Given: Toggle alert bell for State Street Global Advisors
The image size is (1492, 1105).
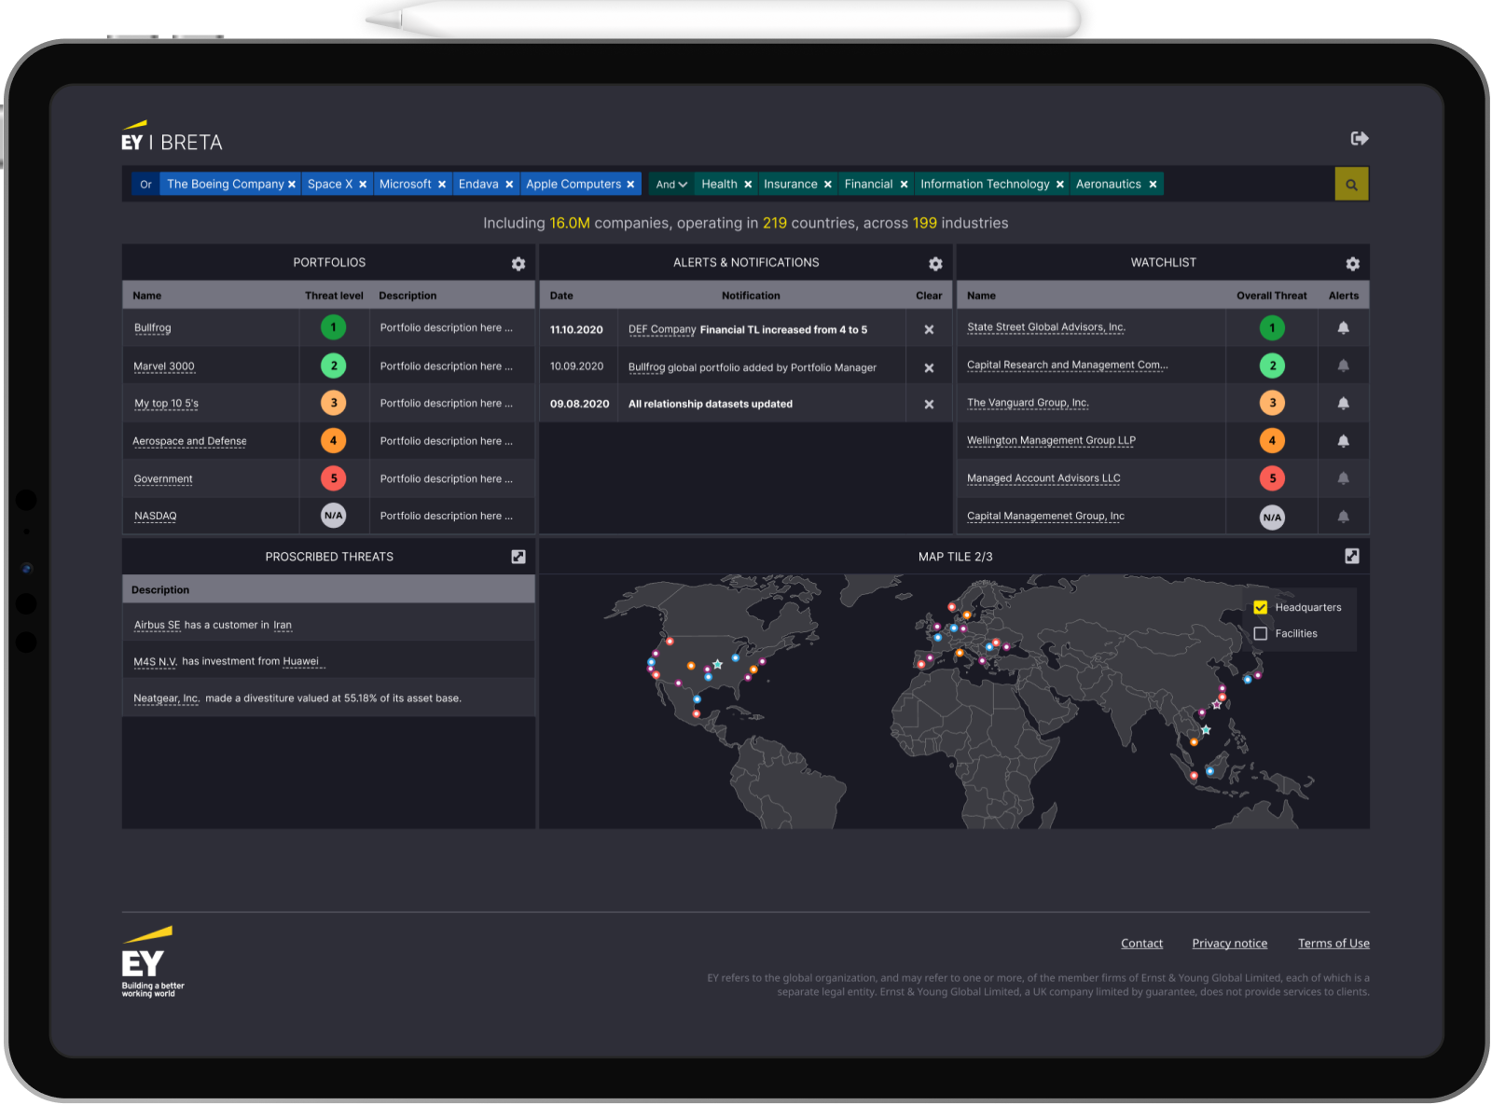Looking at the screenshot, I should 1343,328.
